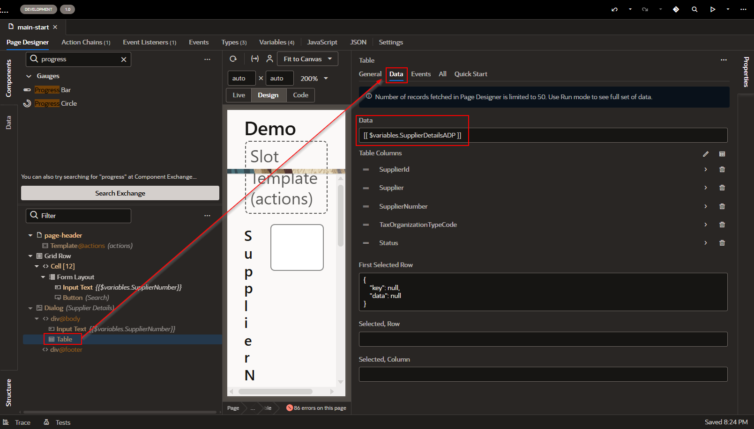
Task: Select the Progress Bar component
Action: (x=52, y=90)
